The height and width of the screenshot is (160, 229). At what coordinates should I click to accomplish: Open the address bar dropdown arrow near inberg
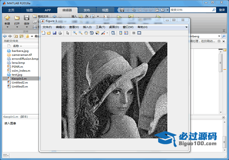click(219, 36)
